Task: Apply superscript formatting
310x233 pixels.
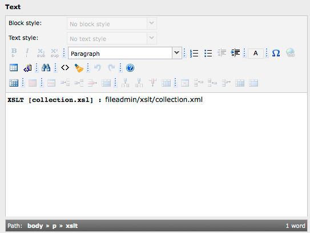Action: (55, 53)
